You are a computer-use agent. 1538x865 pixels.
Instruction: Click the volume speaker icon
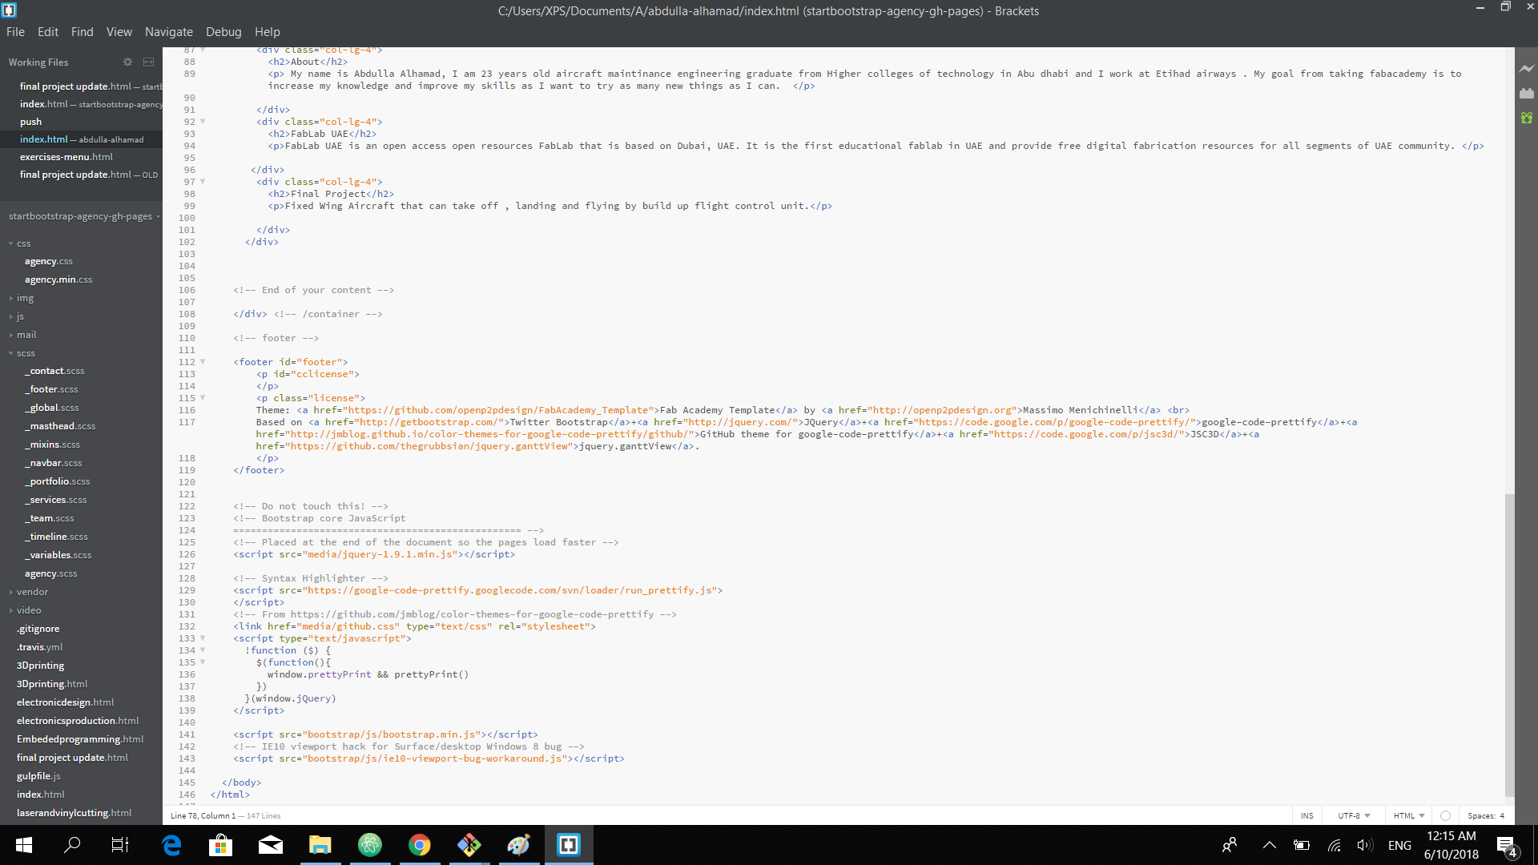1365,845
